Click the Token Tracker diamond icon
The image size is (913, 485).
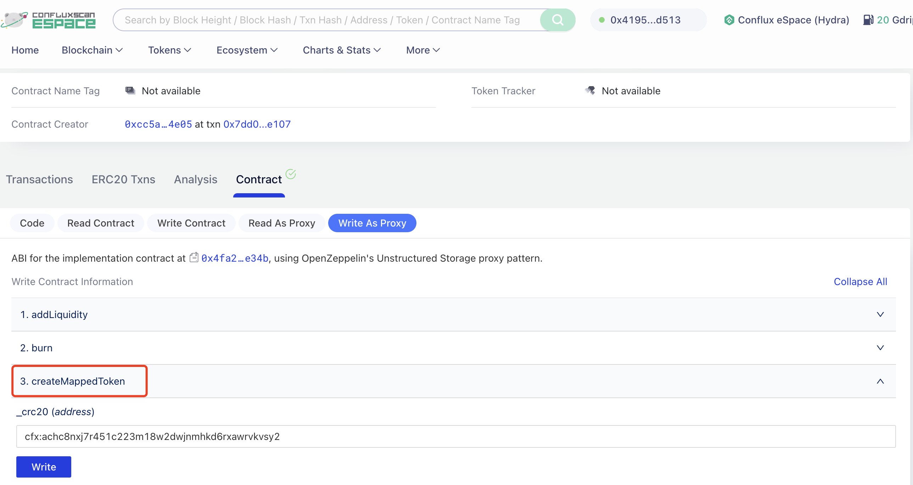click(589, 90)
